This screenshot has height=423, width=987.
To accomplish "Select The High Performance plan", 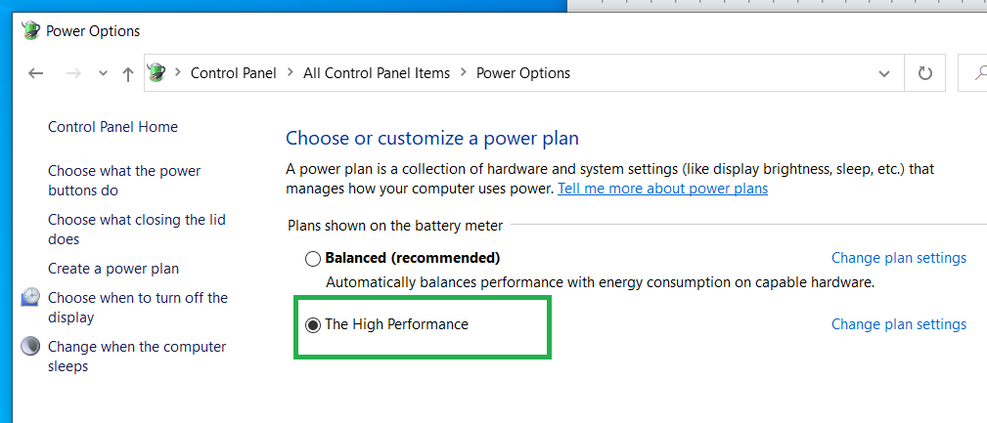I will (x=313, y=325).
